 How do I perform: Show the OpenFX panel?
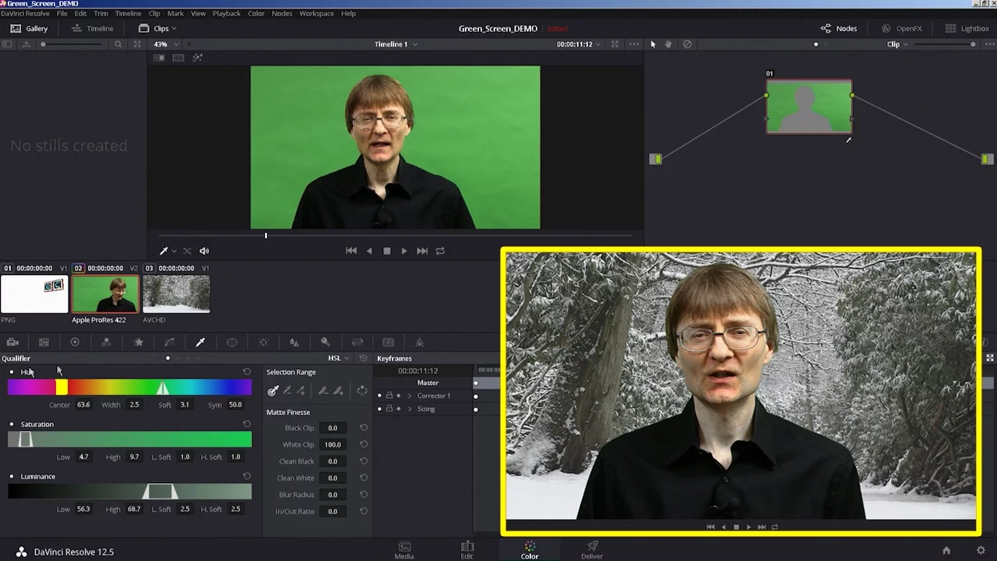[902, 29]
